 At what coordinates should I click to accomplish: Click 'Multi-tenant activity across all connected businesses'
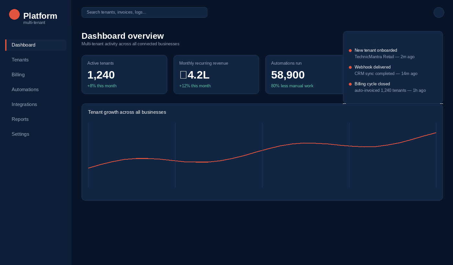(130, 44)
